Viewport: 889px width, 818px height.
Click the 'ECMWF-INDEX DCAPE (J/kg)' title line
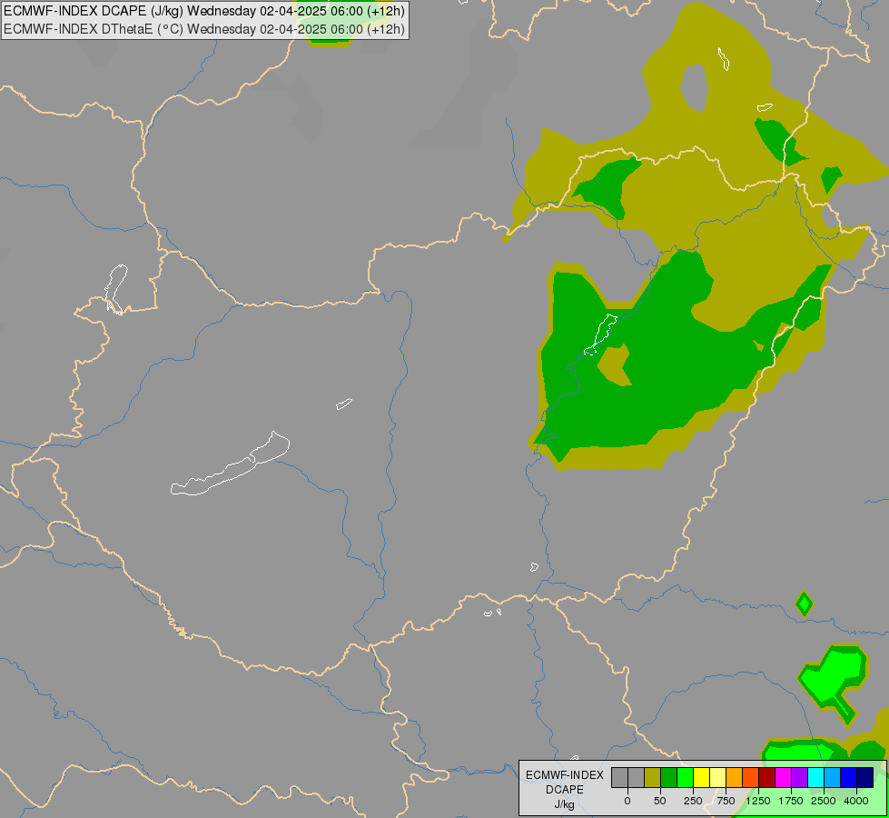tap(204, 11)
